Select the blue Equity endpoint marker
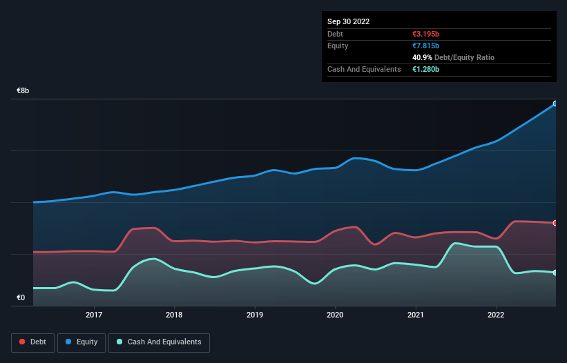This screenshot has height=363, width=567. [x=555, y=104]
